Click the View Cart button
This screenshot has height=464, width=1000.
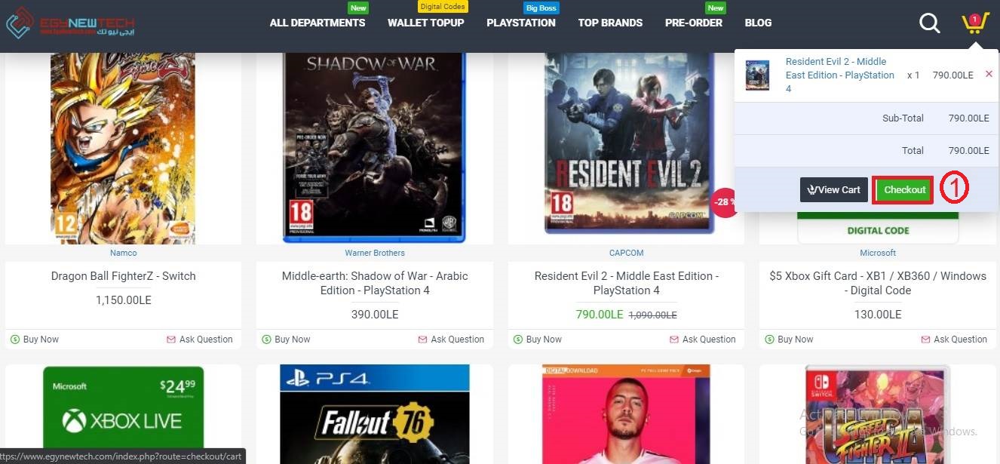tap(833, 190)
